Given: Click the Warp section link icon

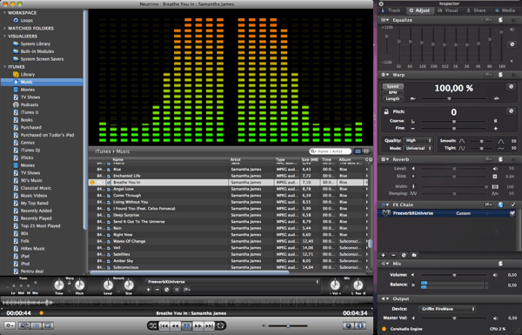Looking at the screenshot, I should click(500, 75).
